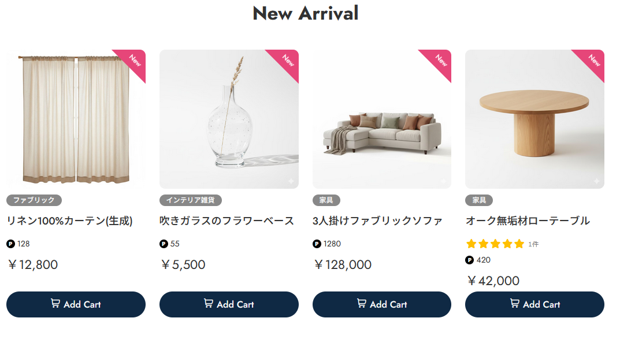Viewport: 620px width, 344px height.
Task: Click the sofa product thumbnail
Action: [x=381, y=127]
